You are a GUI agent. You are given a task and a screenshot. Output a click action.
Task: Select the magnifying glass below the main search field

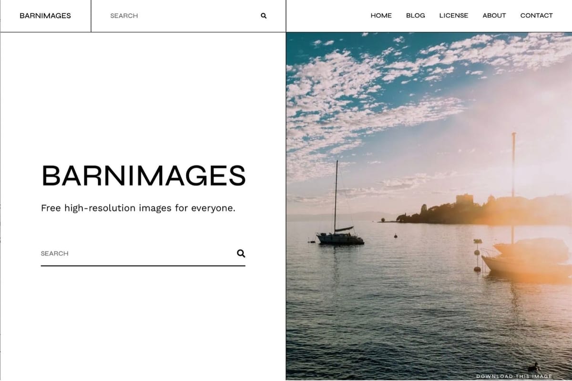click(241, 253)
